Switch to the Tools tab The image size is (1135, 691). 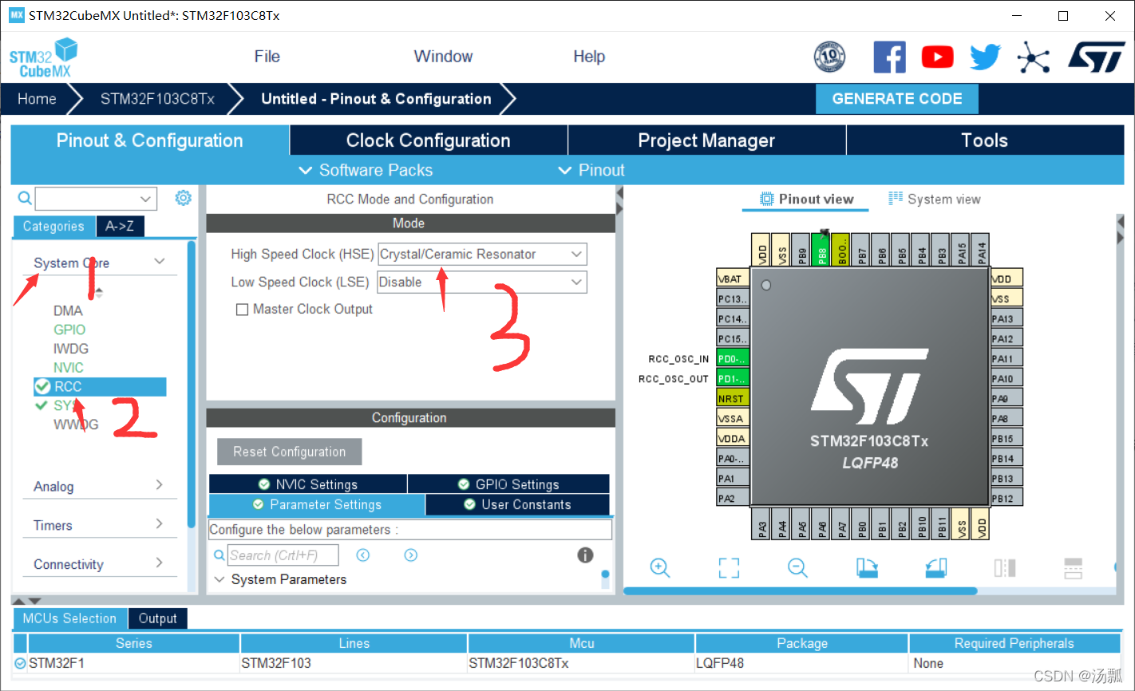985,140
